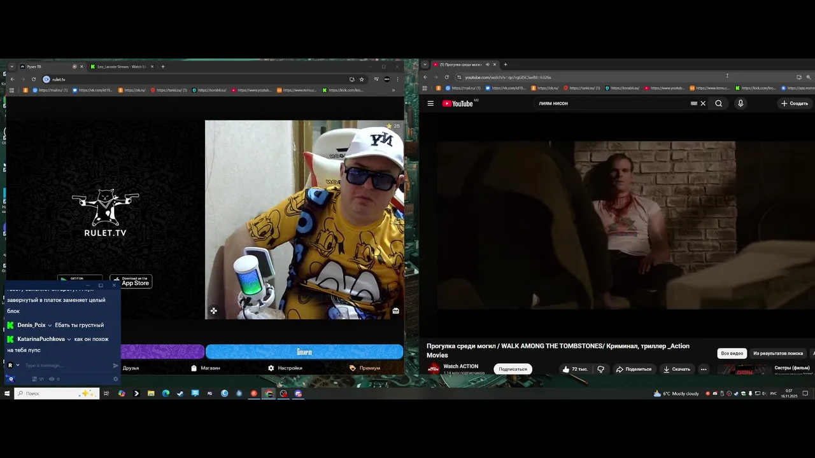
Task: Reload the YouTube browser page
Action: tap(446, 77)
